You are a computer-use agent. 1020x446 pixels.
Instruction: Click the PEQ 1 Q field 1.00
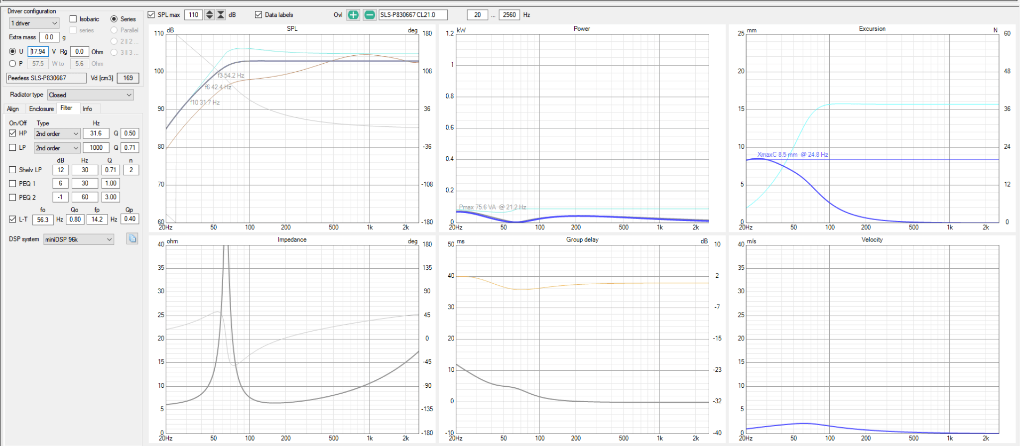(x=111, y=183)
